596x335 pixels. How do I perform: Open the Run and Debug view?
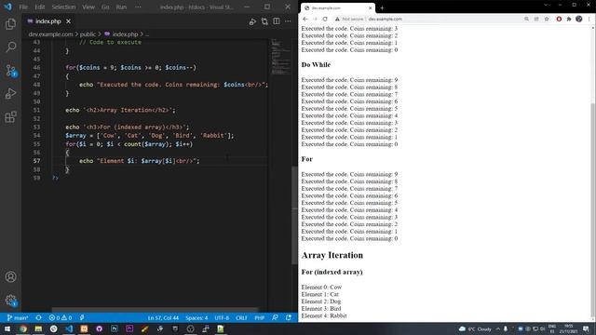[10, 93]
